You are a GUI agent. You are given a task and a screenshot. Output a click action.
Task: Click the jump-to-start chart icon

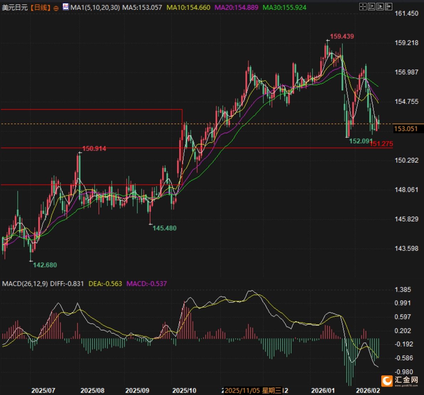[x=371, y=6]
